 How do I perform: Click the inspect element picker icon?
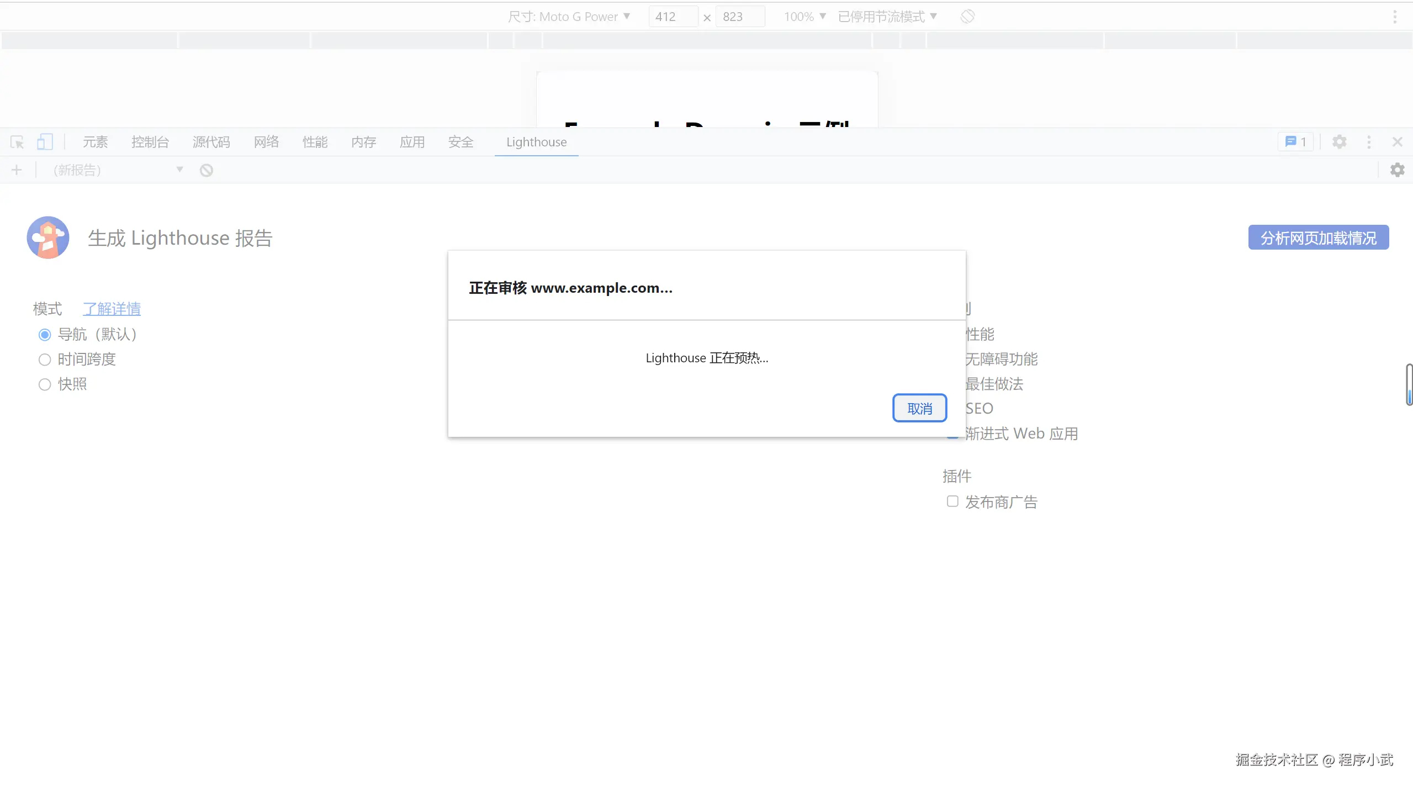coord(17,142)
